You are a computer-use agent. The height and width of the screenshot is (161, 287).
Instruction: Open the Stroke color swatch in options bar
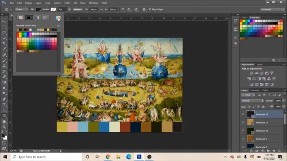click(x=53, y=9)
